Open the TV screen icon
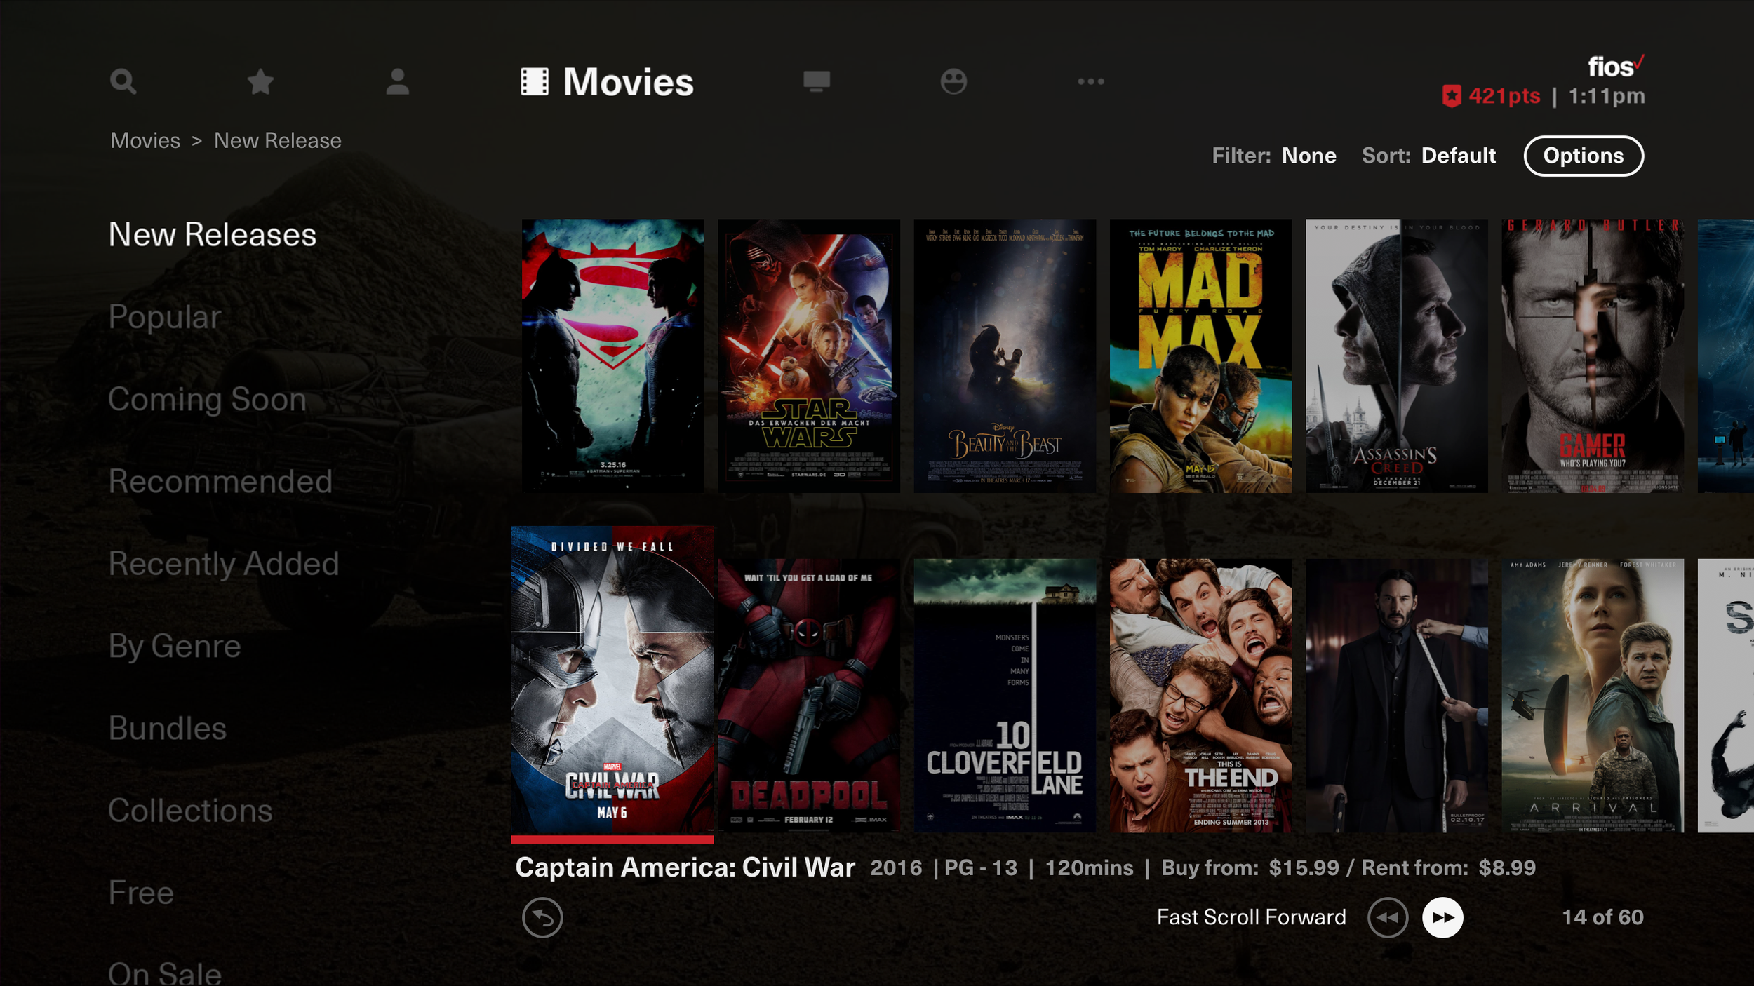Viewport: 1754px width, 986px height. point(817,82)
